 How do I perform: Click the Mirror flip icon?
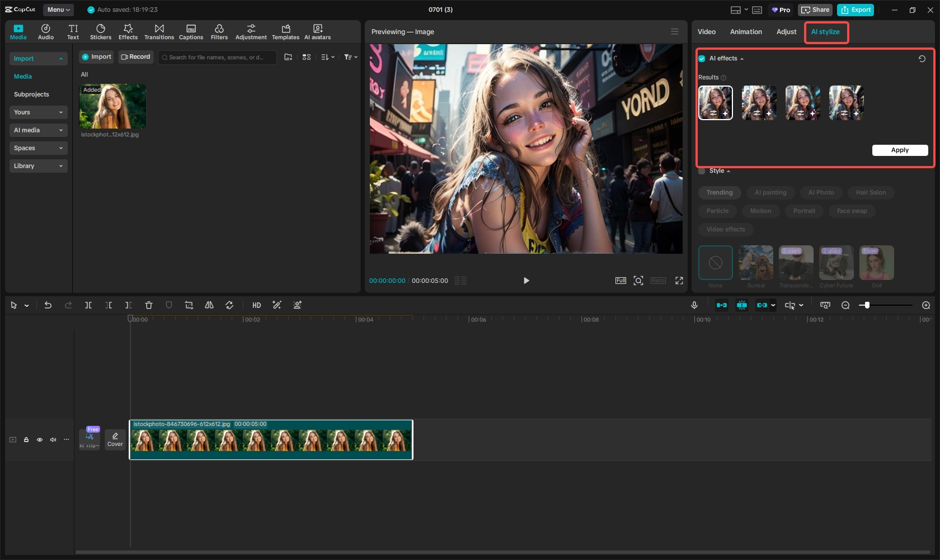point(209,305)
